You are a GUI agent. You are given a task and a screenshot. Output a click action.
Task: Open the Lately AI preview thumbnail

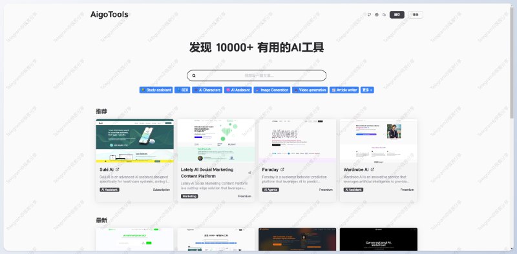216,141
